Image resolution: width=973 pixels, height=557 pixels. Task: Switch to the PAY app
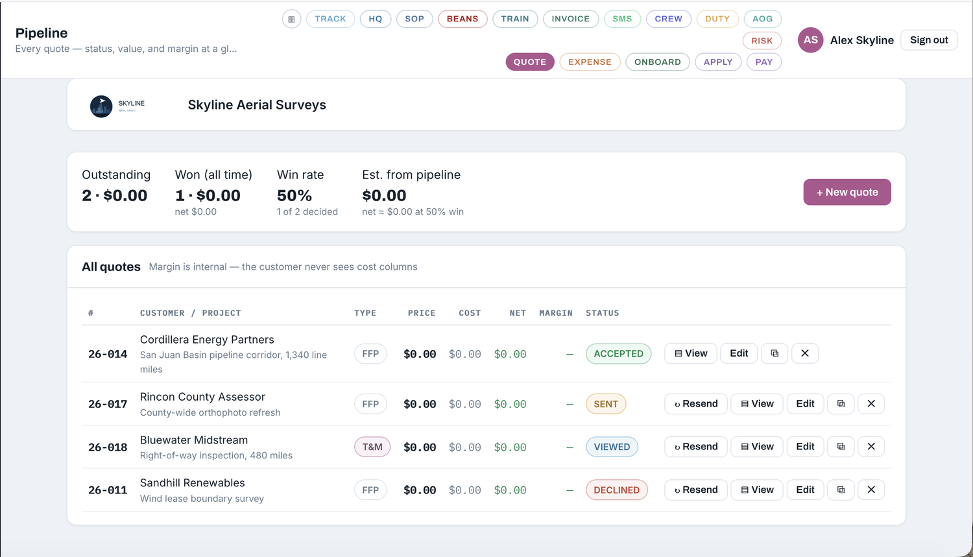coord(764,62)
